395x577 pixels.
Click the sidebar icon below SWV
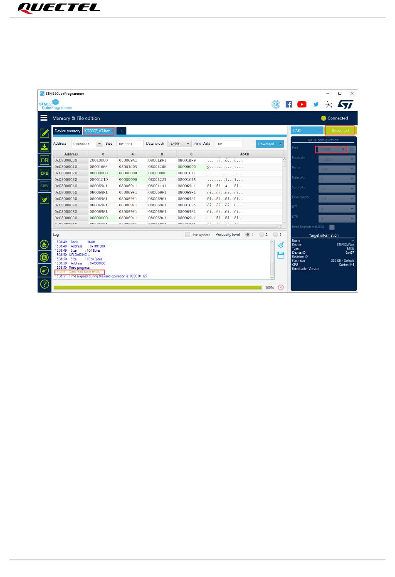coord(44,199)
